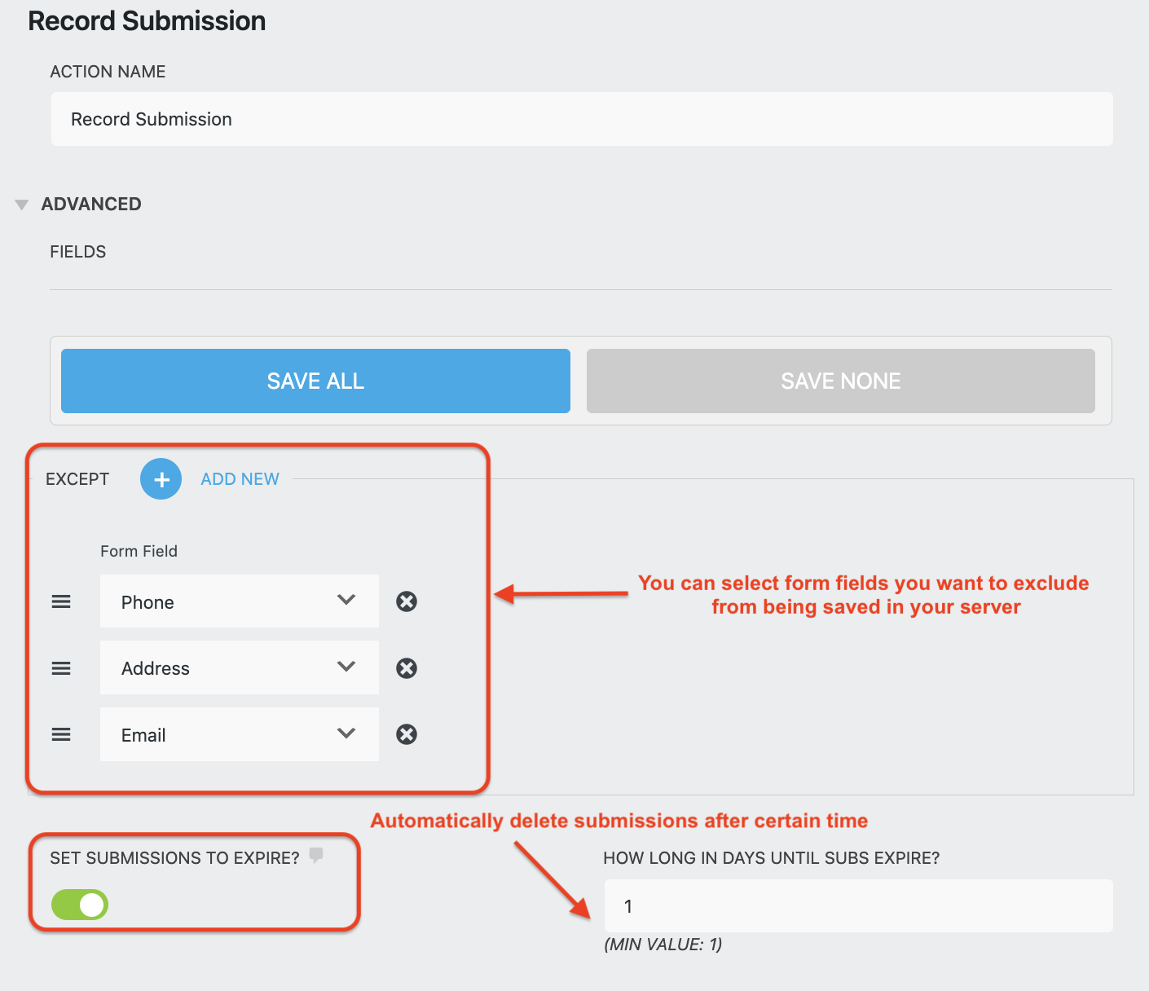This screenshot has height=991, width=1149.
Task: Click the ADVANCED section heading text
Action: [x=91, y=204]
